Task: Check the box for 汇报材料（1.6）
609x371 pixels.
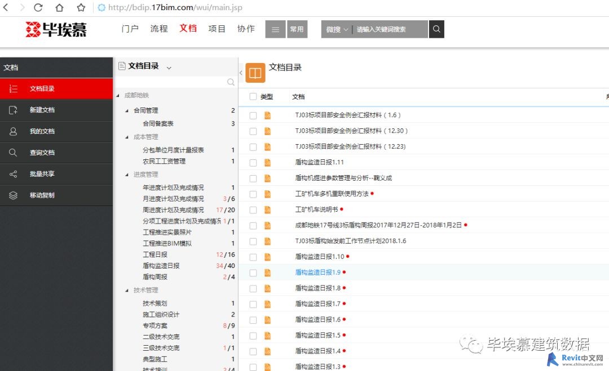Action: 253,115
